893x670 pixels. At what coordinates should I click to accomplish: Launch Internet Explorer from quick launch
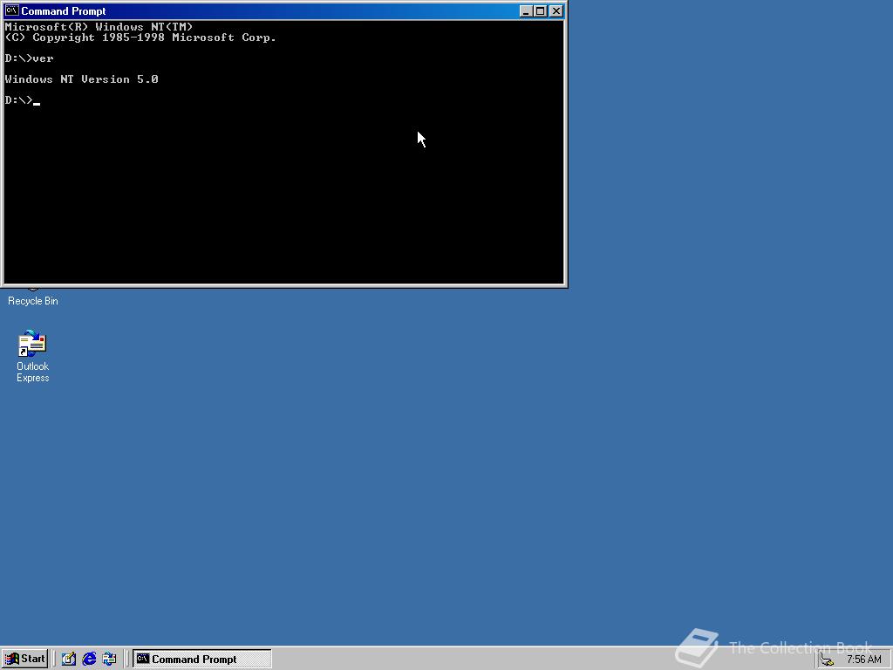89,660
